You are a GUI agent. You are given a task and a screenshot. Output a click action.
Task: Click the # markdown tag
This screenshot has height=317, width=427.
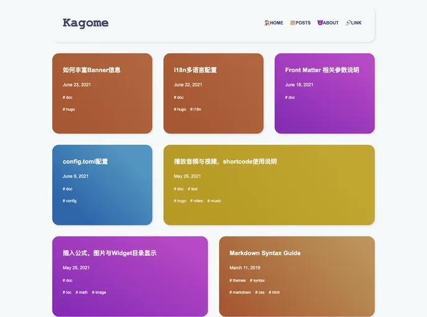pos(240,292)
